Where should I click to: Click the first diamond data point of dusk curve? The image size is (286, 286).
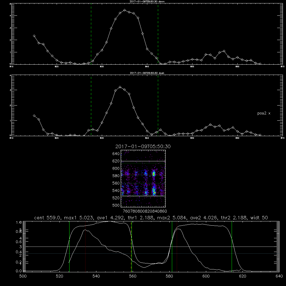[34, 116]
